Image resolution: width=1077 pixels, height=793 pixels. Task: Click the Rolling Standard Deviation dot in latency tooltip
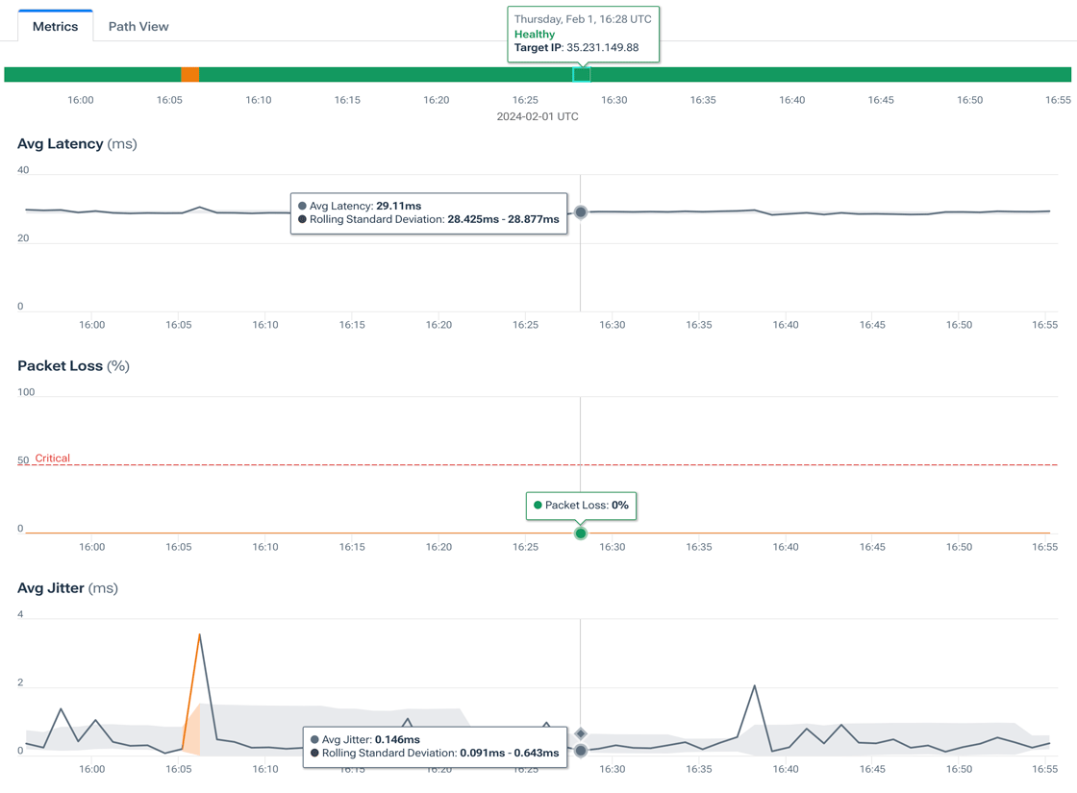click(x=303, y=220)
